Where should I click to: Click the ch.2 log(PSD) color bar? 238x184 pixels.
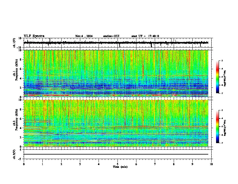click(218, 127)
